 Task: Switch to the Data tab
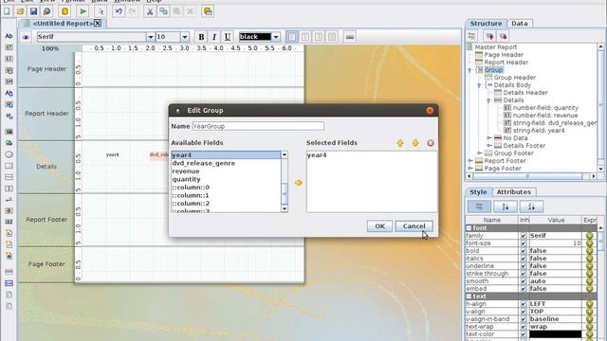(x=519, y=24)
